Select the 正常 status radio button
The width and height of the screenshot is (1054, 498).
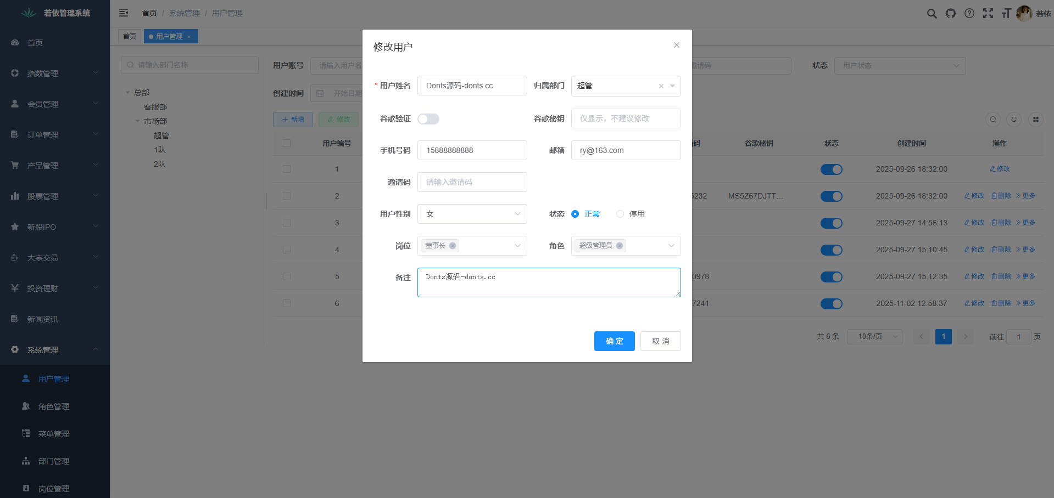coord(575,214)
